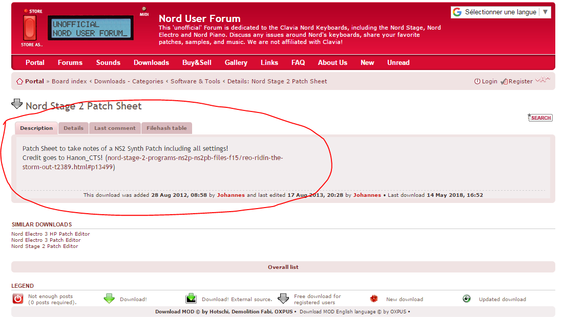Click the Unofficial Nord User Forum LCD logo
Image resolution: width=564 pixels, height=319 pixels.
point(91,29)
